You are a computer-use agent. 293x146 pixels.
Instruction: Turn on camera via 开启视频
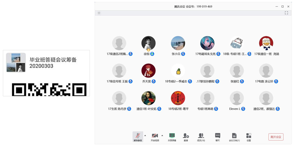tap(155, 137)
